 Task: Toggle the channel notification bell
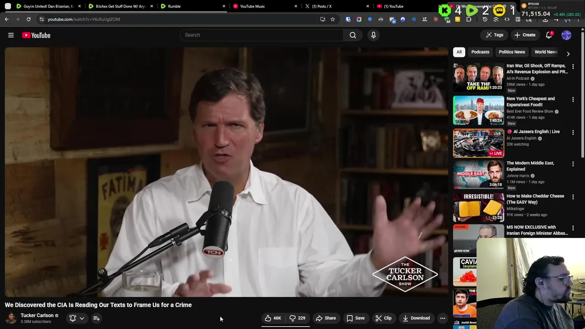(x=73, y=318)
